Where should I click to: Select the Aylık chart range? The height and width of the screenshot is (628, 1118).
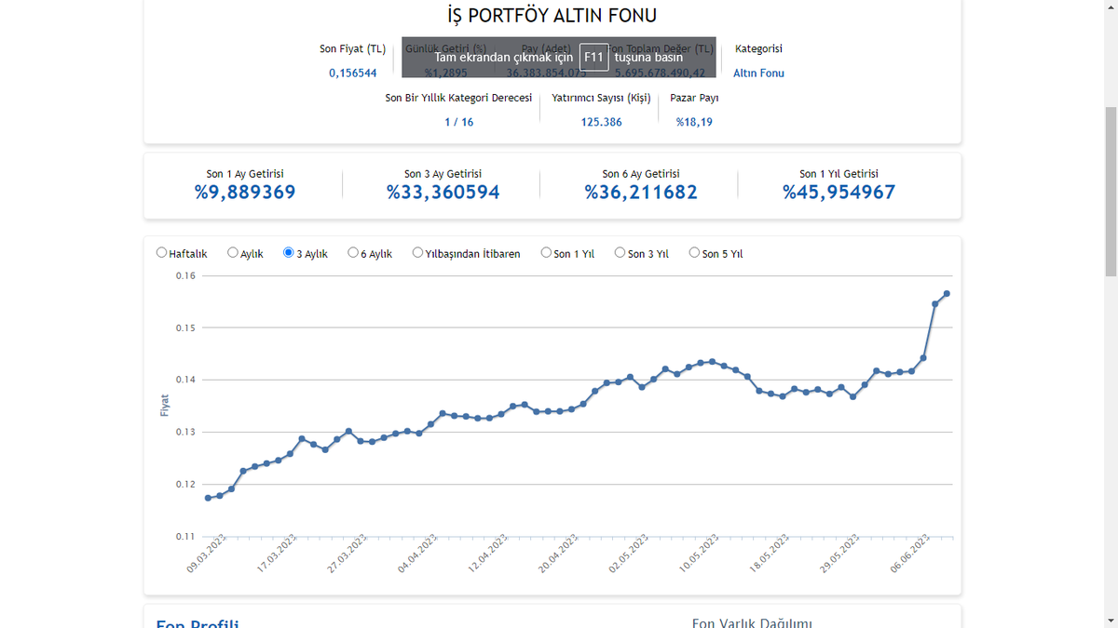point(233,252)
